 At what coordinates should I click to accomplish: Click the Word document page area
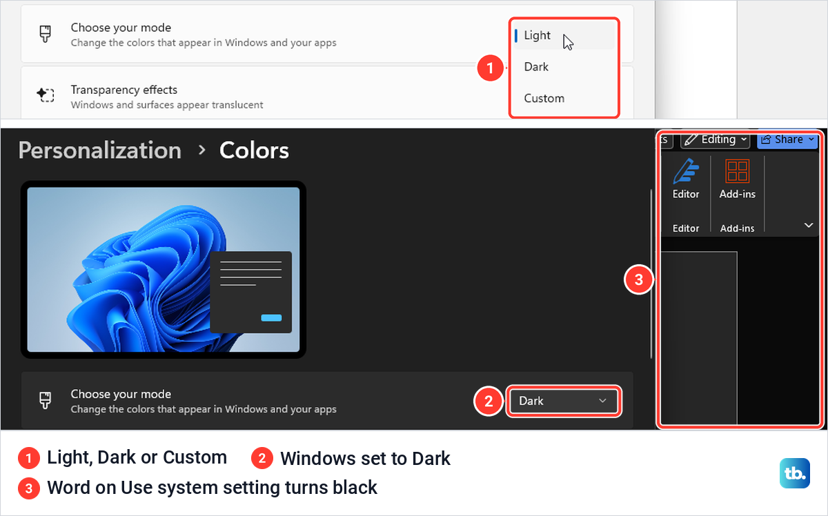coord(699,338)
